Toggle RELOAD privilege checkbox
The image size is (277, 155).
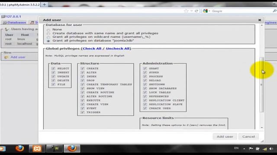(x=145, y=81)
